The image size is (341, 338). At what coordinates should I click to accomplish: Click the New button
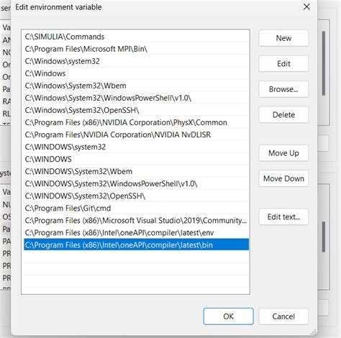pyautogui.click(x=283, y=38)
